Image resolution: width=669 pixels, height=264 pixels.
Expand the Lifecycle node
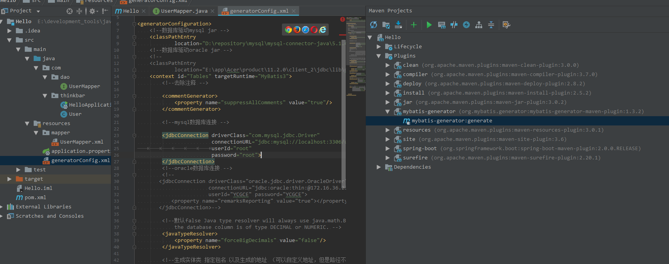(379, 46)
